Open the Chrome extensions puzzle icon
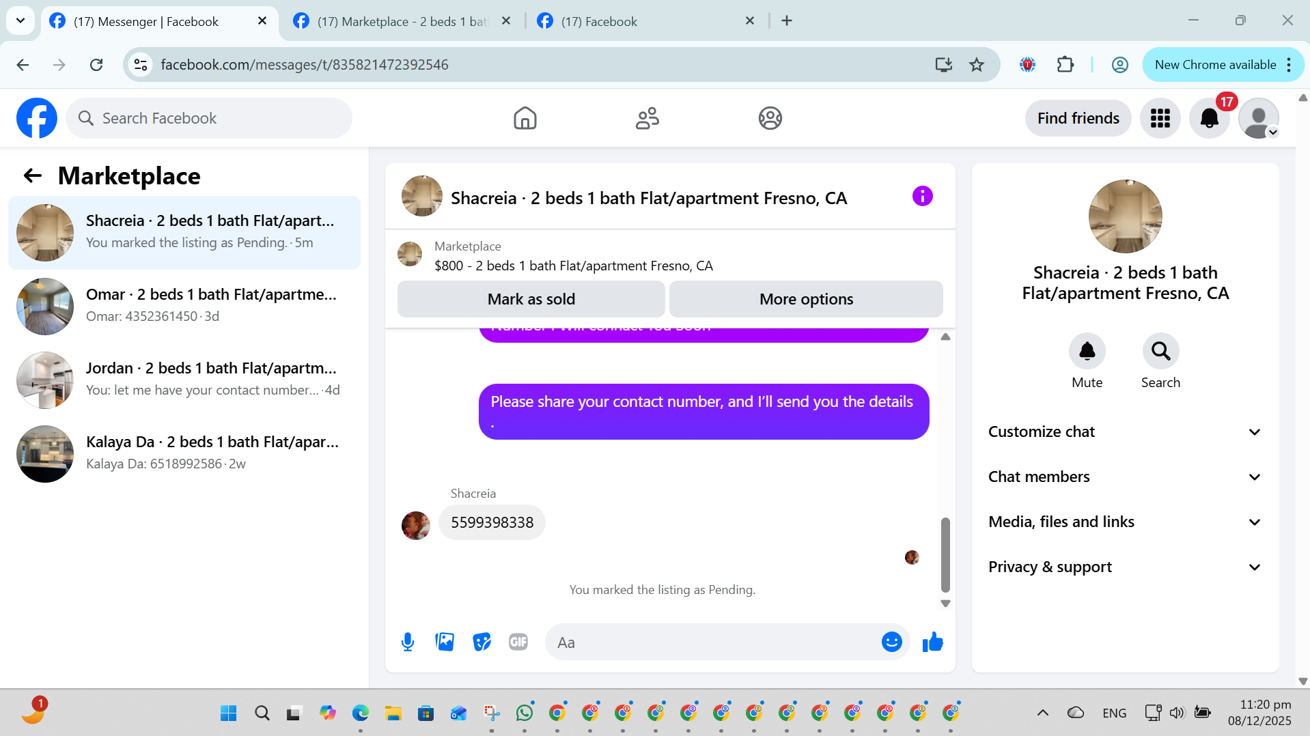This screenshot has width=1310, height=736. click(x=1065, y=65)
